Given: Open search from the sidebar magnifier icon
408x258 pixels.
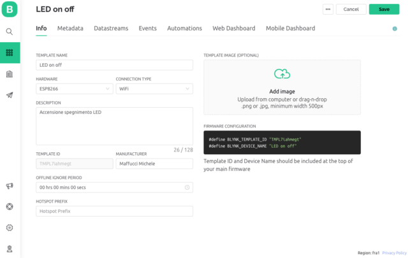Looking at the screenshot, I should tap(10, 31).
